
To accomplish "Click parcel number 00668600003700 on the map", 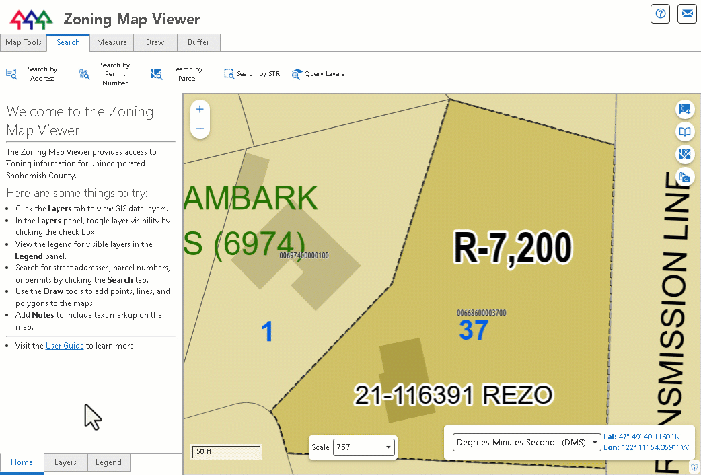I will coord(482,313).
